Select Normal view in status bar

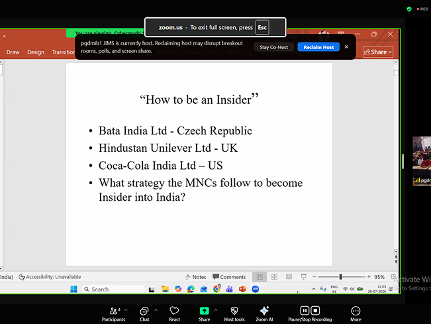coord(260,277)
